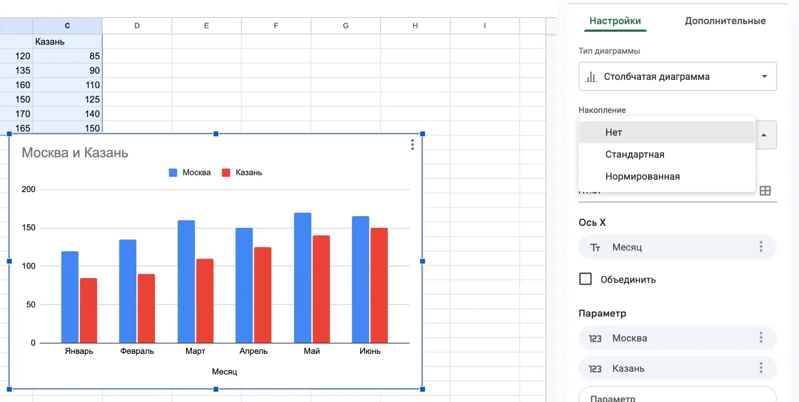The width and height of the screenshot is (799, 402).
Task: Click the Месяц horizontal axis title under the chart
Action: [x=224, y=371]
